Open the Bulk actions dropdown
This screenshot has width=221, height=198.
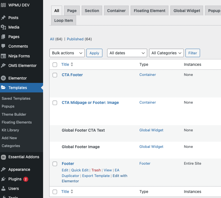[67, 53]
